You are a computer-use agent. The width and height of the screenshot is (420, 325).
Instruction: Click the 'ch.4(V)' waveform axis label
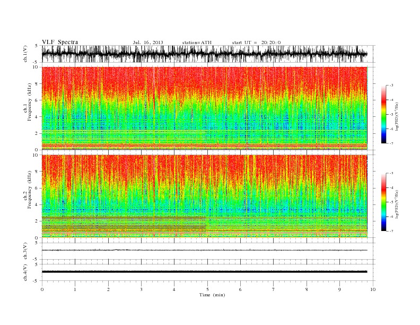(25, 272)
